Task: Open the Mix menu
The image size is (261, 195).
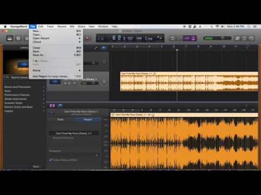Action: tap(72, 27)
